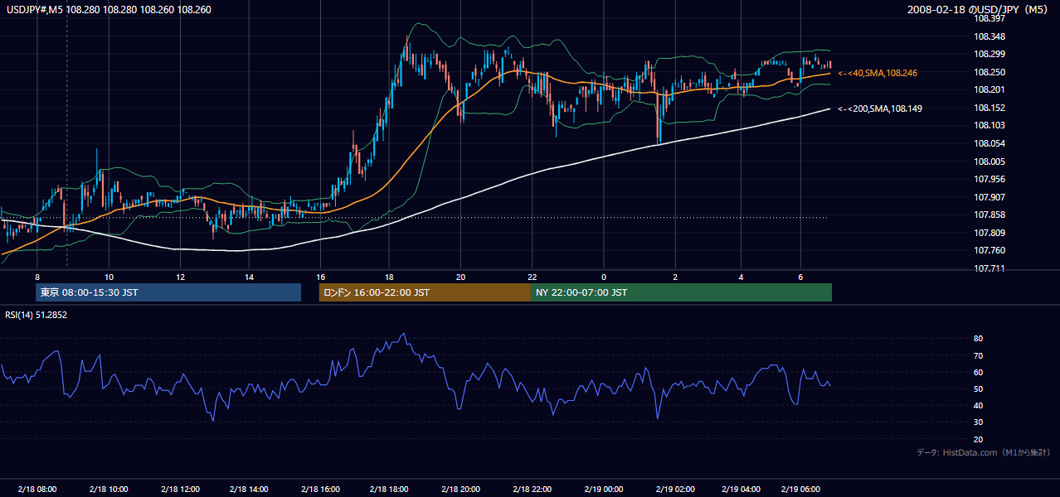Click the 108.152 price axis label

pyautogui.click(x=989, y=108)
